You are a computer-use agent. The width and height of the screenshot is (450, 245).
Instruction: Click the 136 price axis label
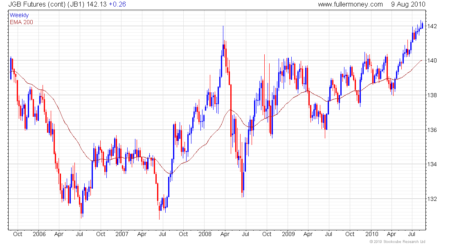coord(432,130)
